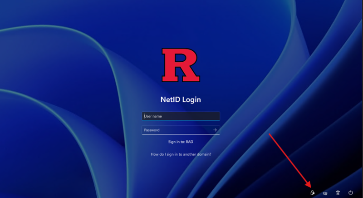The height and width of the screenshot is (198, 363).
Task: Open the Accessibility options icon
Action: tap(338, 193)
